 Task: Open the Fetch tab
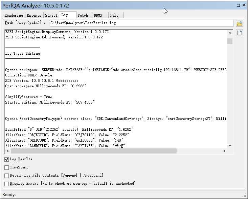click(x=84, y=15)
